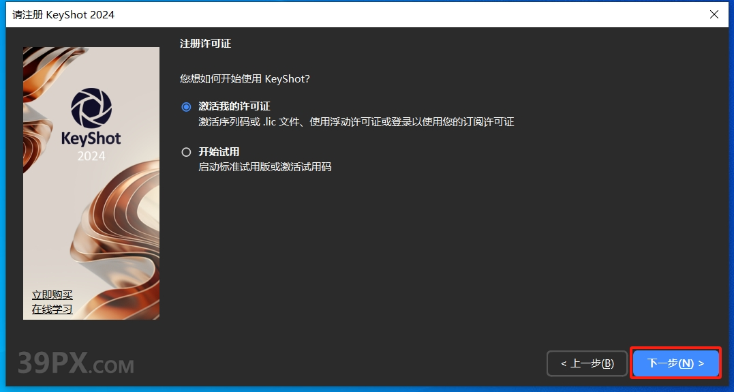Click the KeyShot wordmark in the banner
The image size is (734, 392).
point(91,138)
